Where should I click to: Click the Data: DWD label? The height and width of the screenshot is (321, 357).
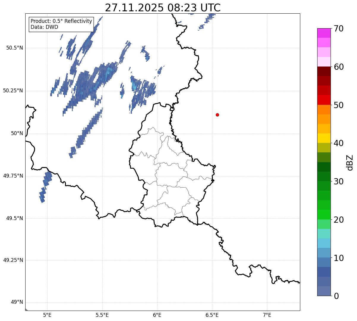tap(44, 27)
